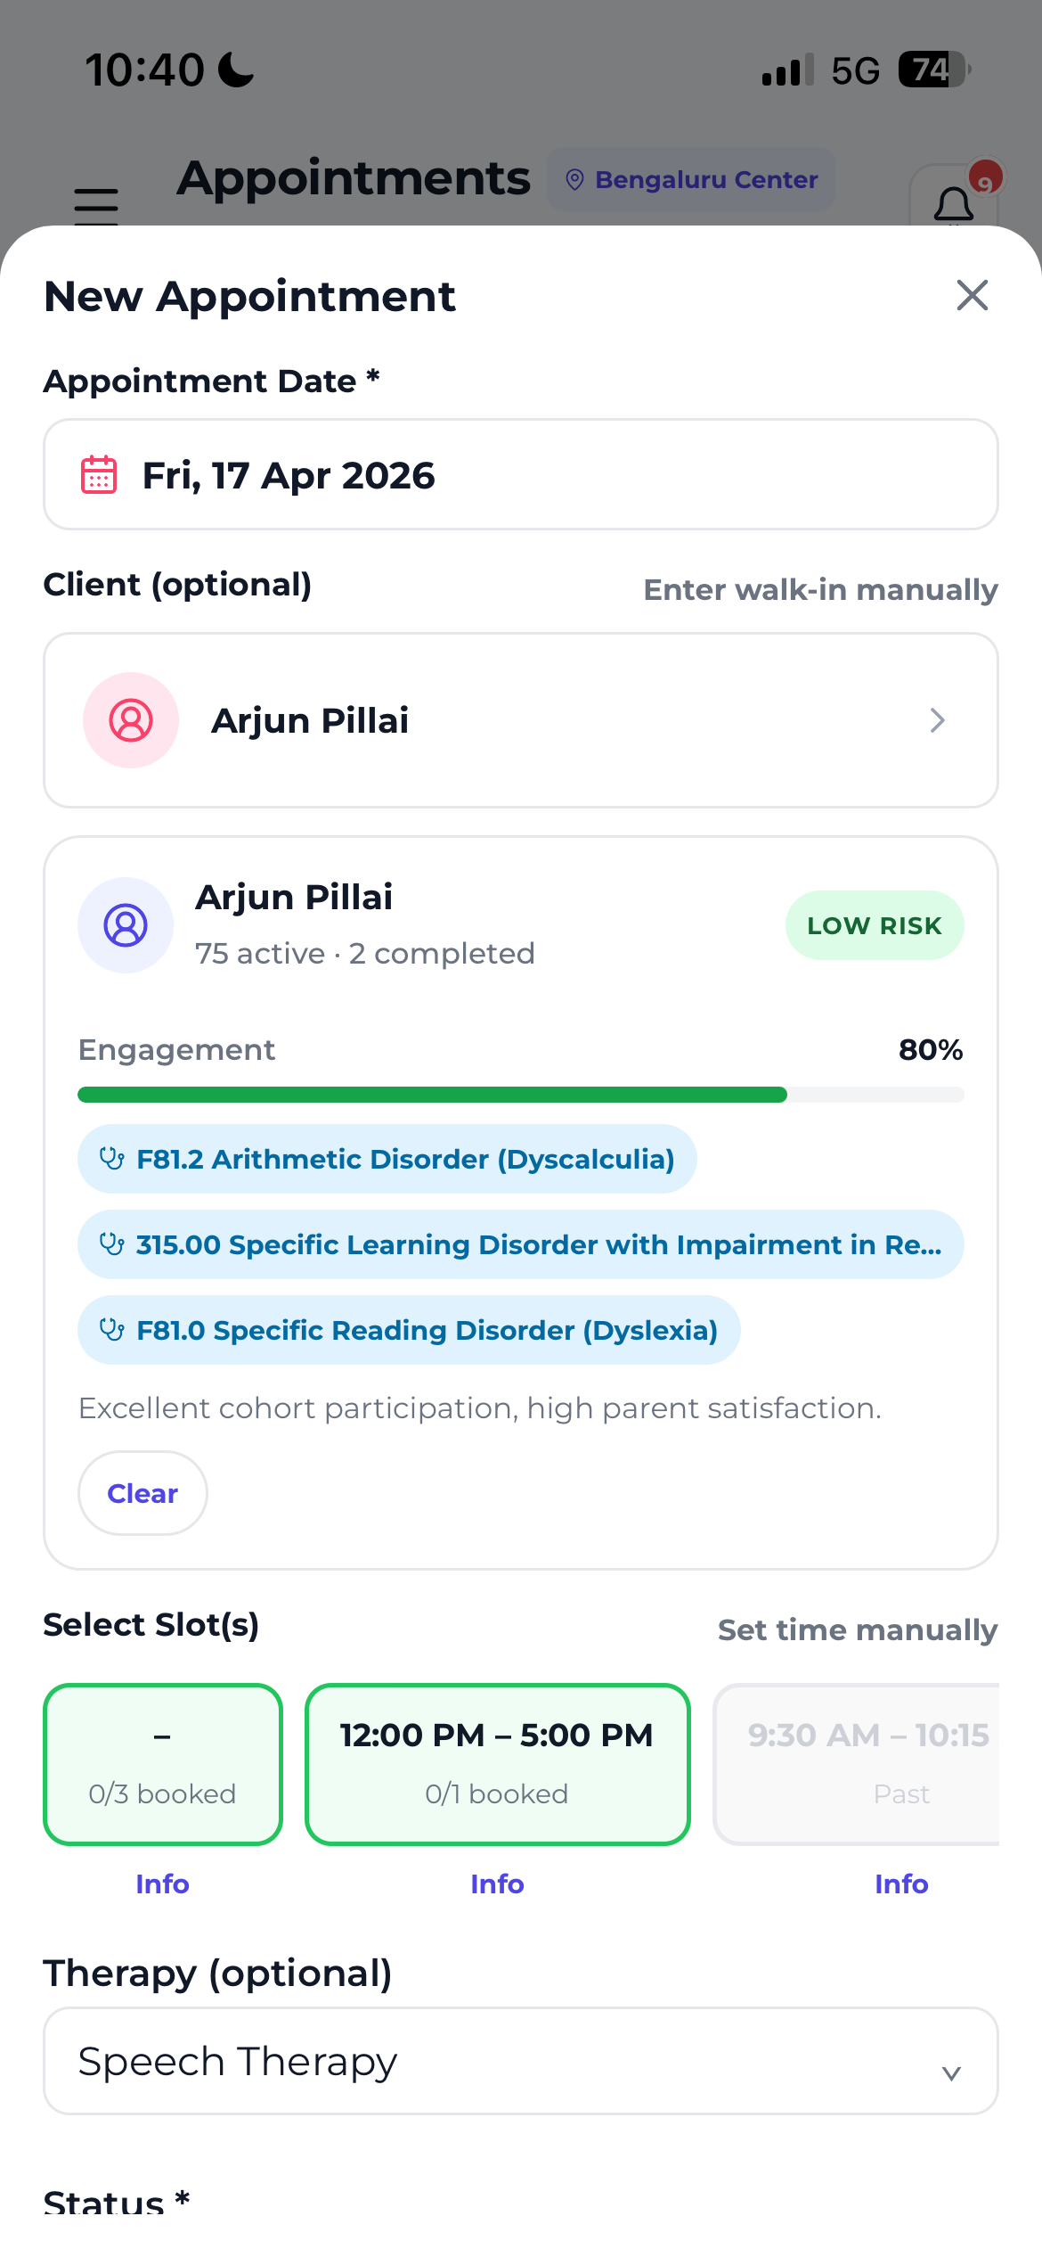Toggle the 12:00 PM – 5:00 PM slot
Screen dimensions: 1042x2257
point(497,1763)
